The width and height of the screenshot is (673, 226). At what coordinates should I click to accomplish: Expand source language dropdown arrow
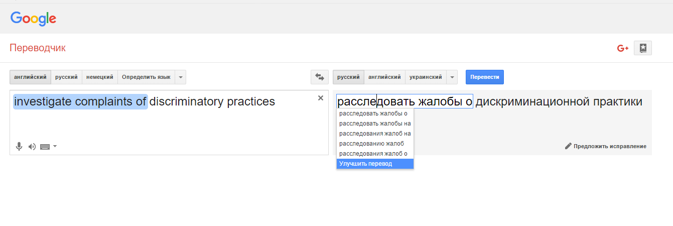click(181, 77)
